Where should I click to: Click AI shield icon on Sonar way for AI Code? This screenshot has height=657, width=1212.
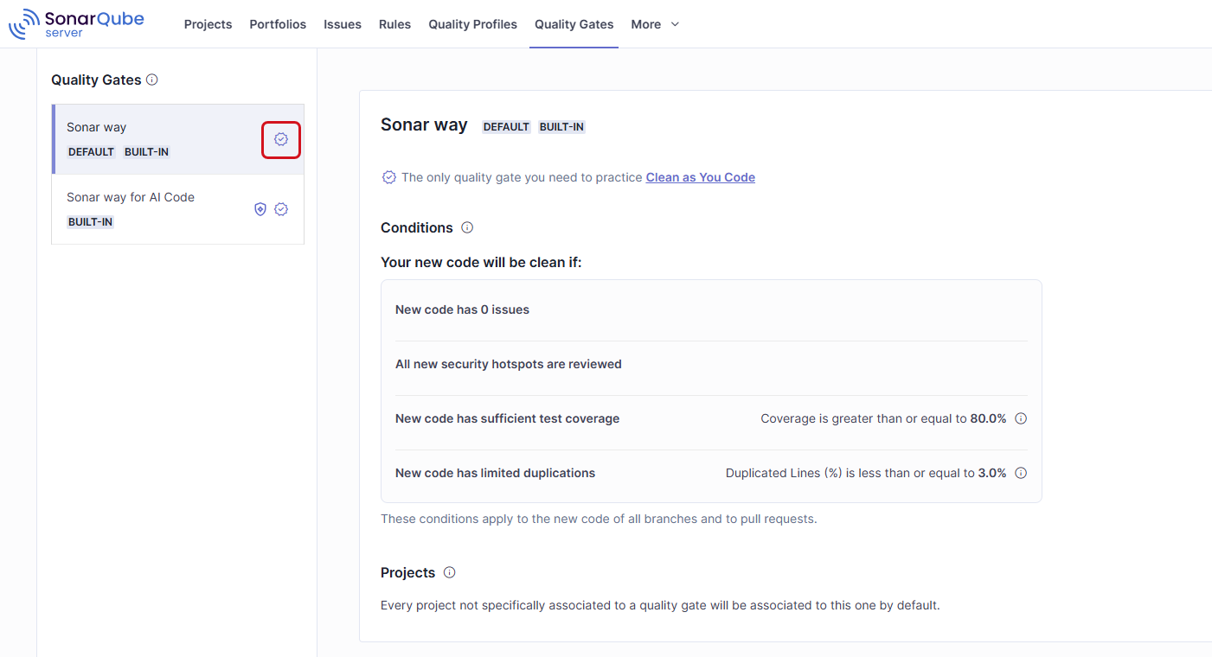[x=260, y=209]
